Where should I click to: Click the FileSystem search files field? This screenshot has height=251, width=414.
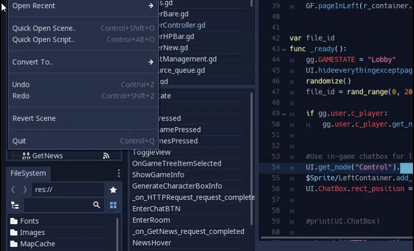point(64,205)
